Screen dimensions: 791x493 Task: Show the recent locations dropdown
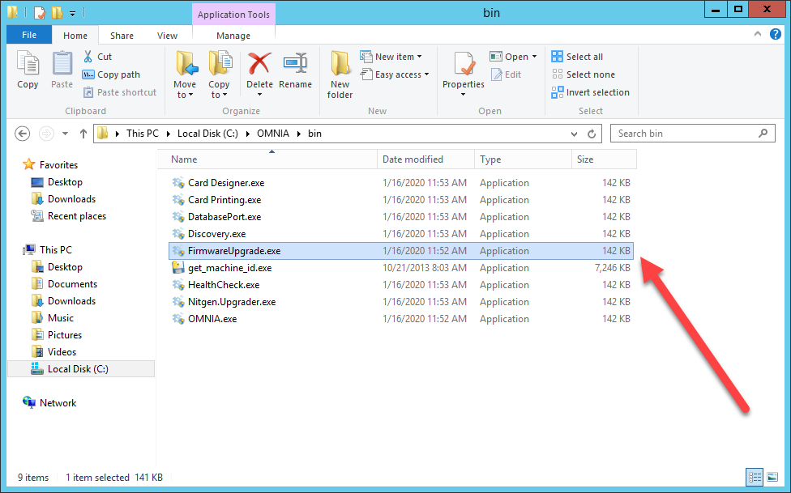[65, 134]
